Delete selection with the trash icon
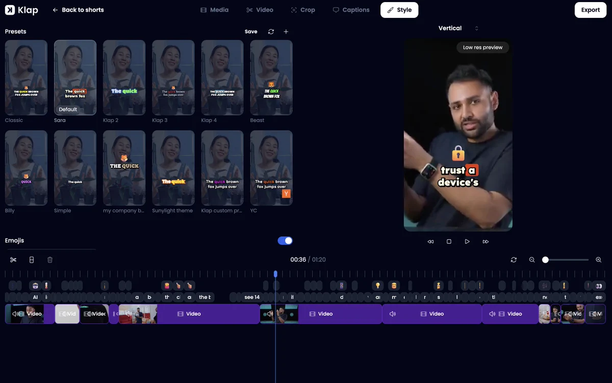Screen dimensions: 612x383 point(50,260)
